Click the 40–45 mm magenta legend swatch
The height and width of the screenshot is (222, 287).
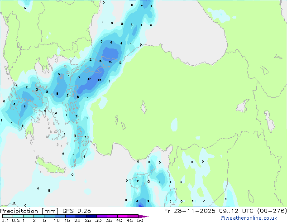click(x=123, y=216)
